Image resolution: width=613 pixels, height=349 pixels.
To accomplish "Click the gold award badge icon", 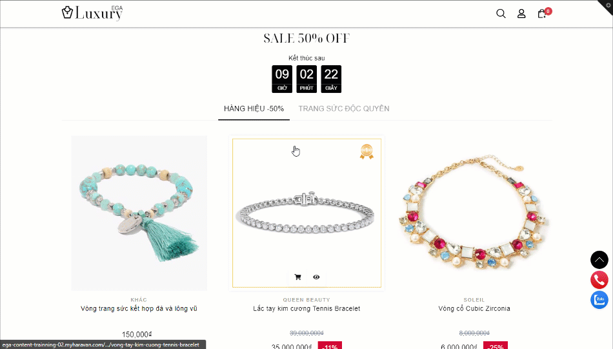I will click(367, 152).
